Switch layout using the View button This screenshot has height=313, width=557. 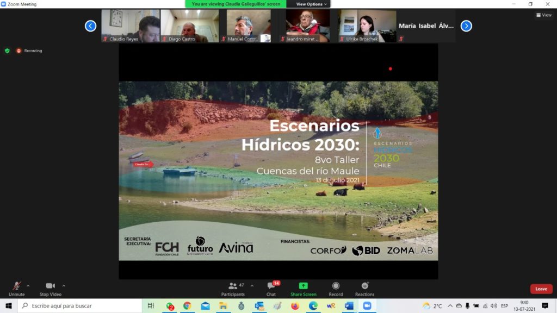point(543,15)
